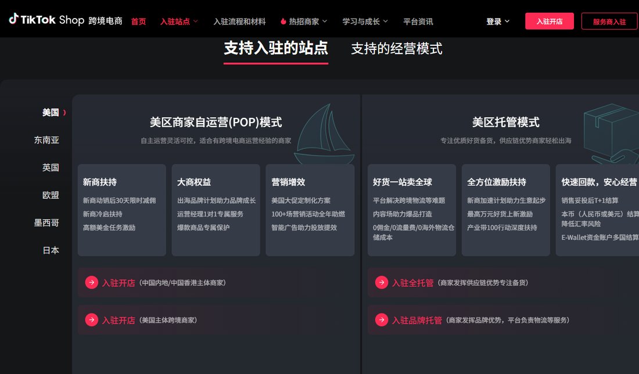Click the 营销增效 card
Viewport: 639px width, 374px height.
point(310,210)
